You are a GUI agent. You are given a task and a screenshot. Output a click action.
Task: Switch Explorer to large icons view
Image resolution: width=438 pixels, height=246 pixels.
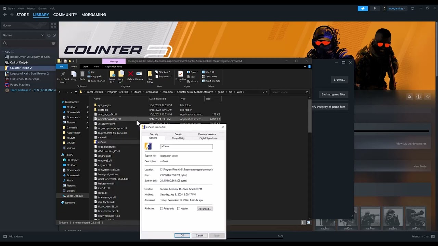click(x=308, y=222)
